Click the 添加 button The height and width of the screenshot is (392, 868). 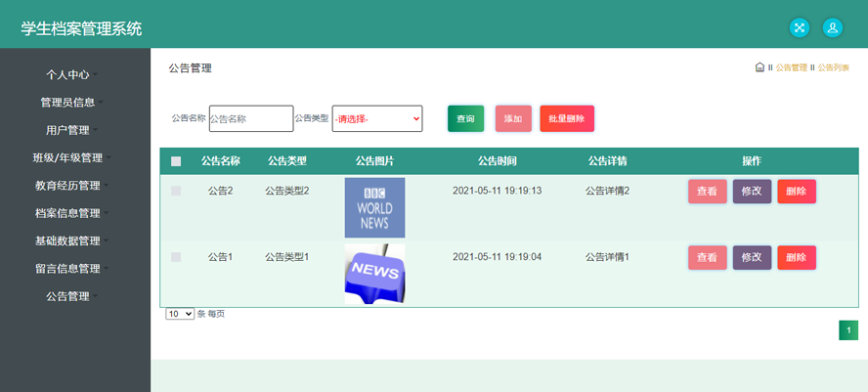point(513,118)
